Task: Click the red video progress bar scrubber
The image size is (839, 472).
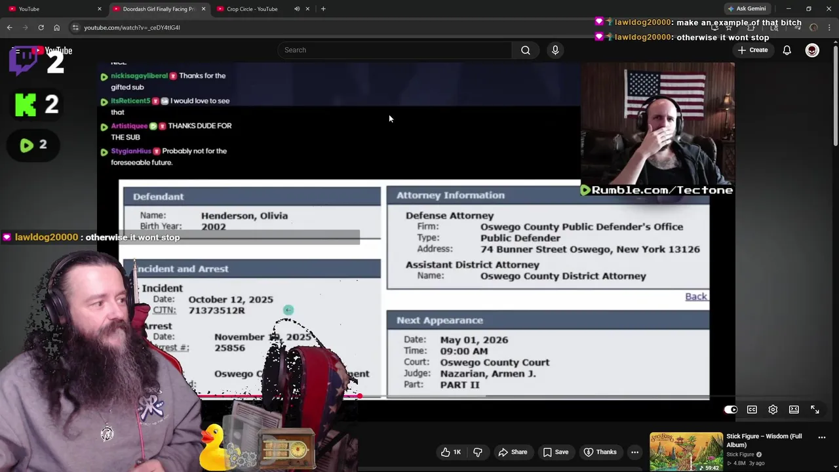Action: pyautogui.click(x=359, y=397)
